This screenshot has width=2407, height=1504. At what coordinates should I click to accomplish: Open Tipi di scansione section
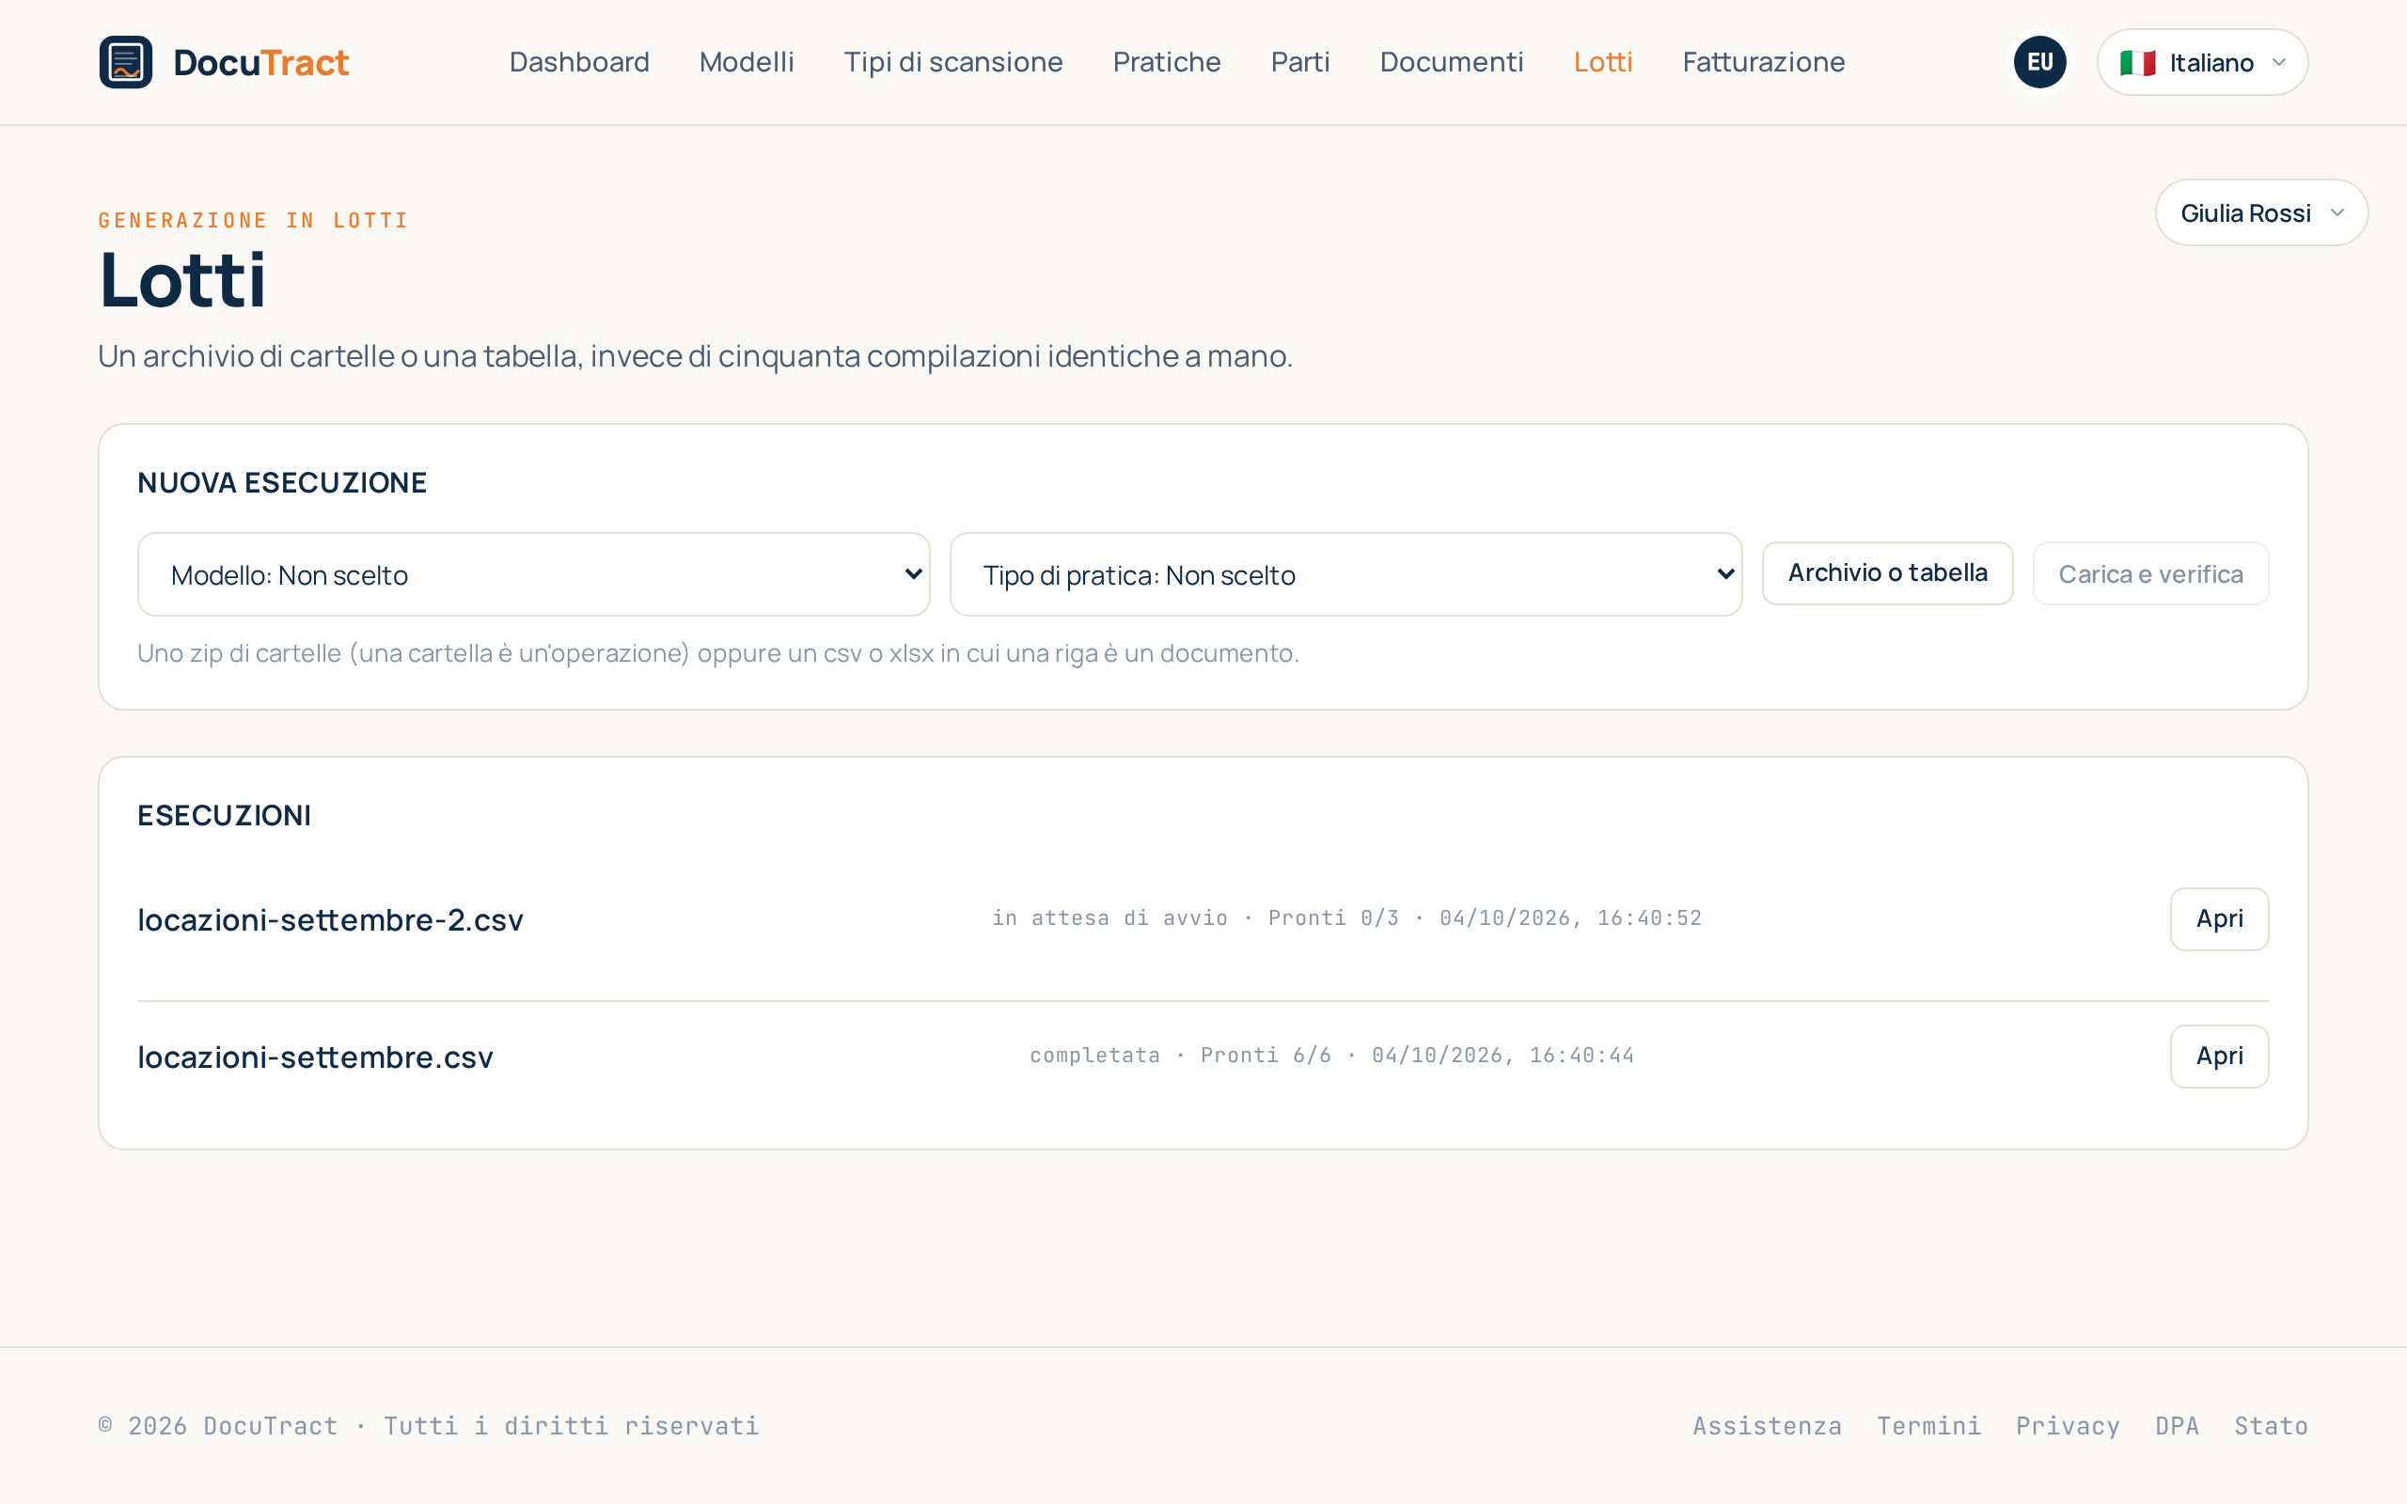[952, 62]
